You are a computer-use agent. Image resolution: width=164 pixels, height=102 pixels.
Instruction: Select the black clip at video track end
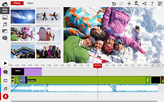(x=156, y=80)
